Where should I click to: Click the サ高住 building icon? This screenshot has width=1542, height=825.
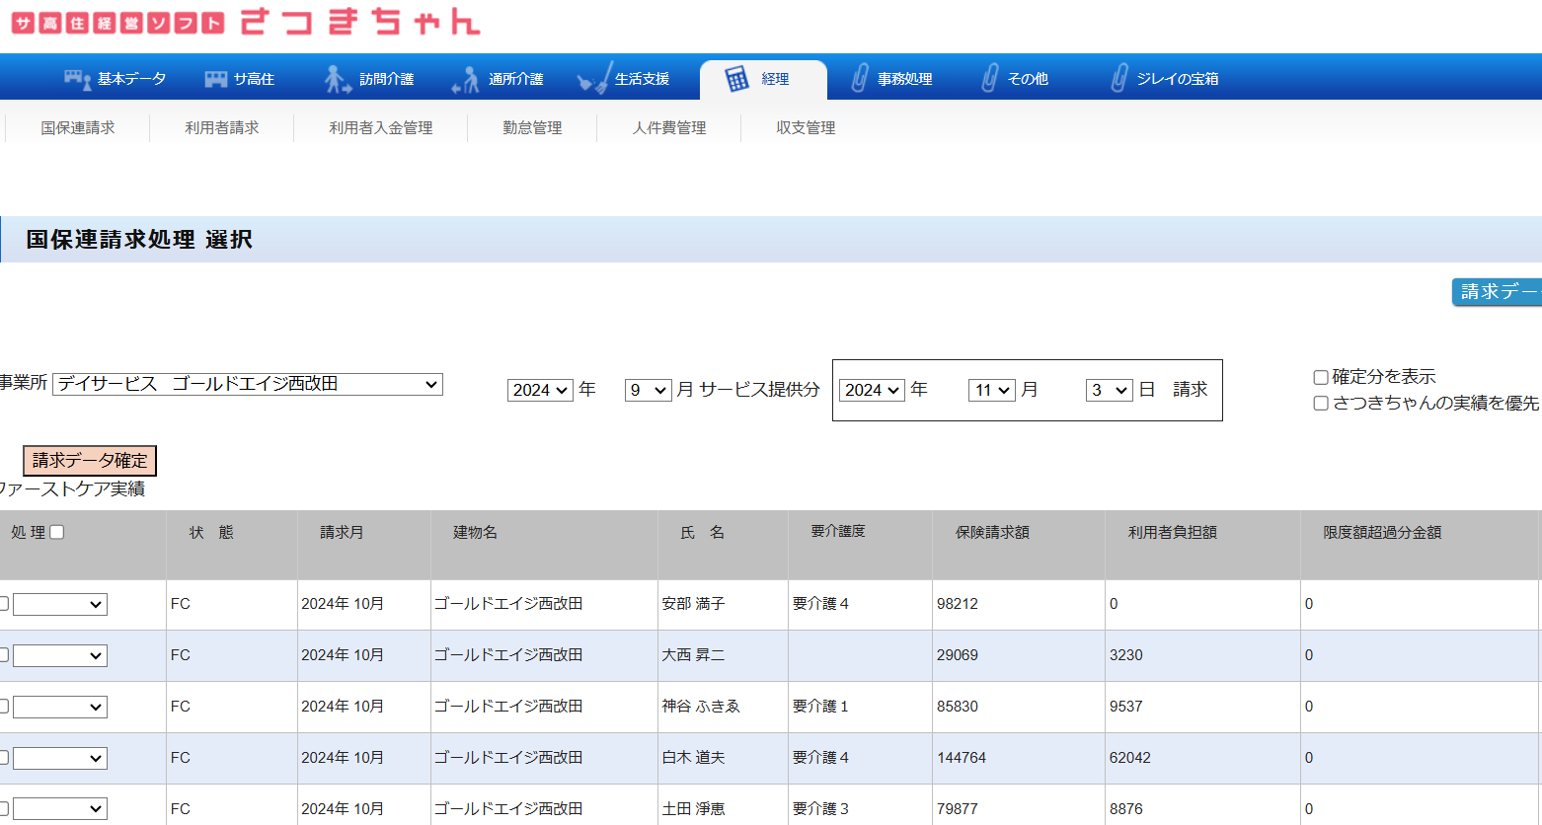(215, 79)
